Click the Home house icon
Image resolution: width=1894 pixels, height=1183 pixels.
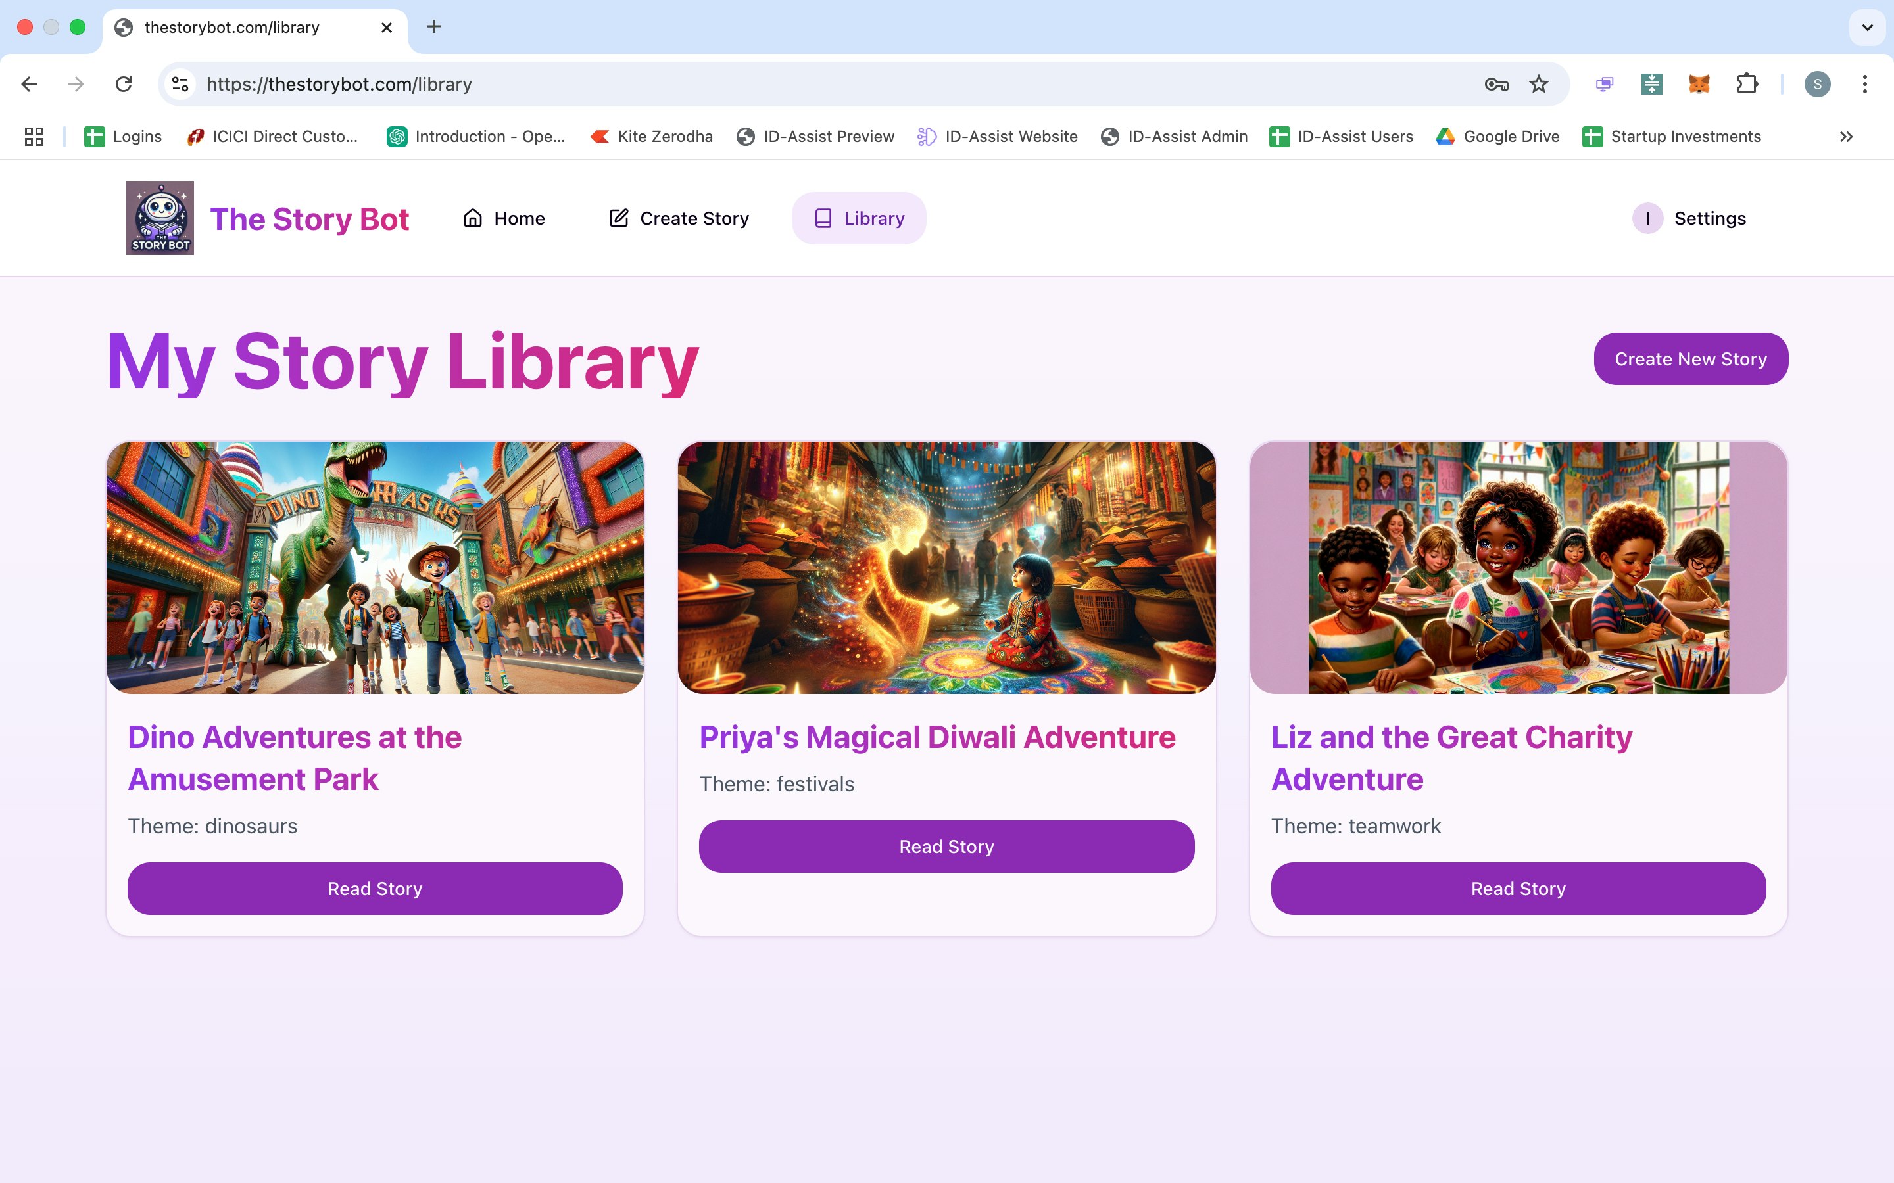[x=473, y=218]
